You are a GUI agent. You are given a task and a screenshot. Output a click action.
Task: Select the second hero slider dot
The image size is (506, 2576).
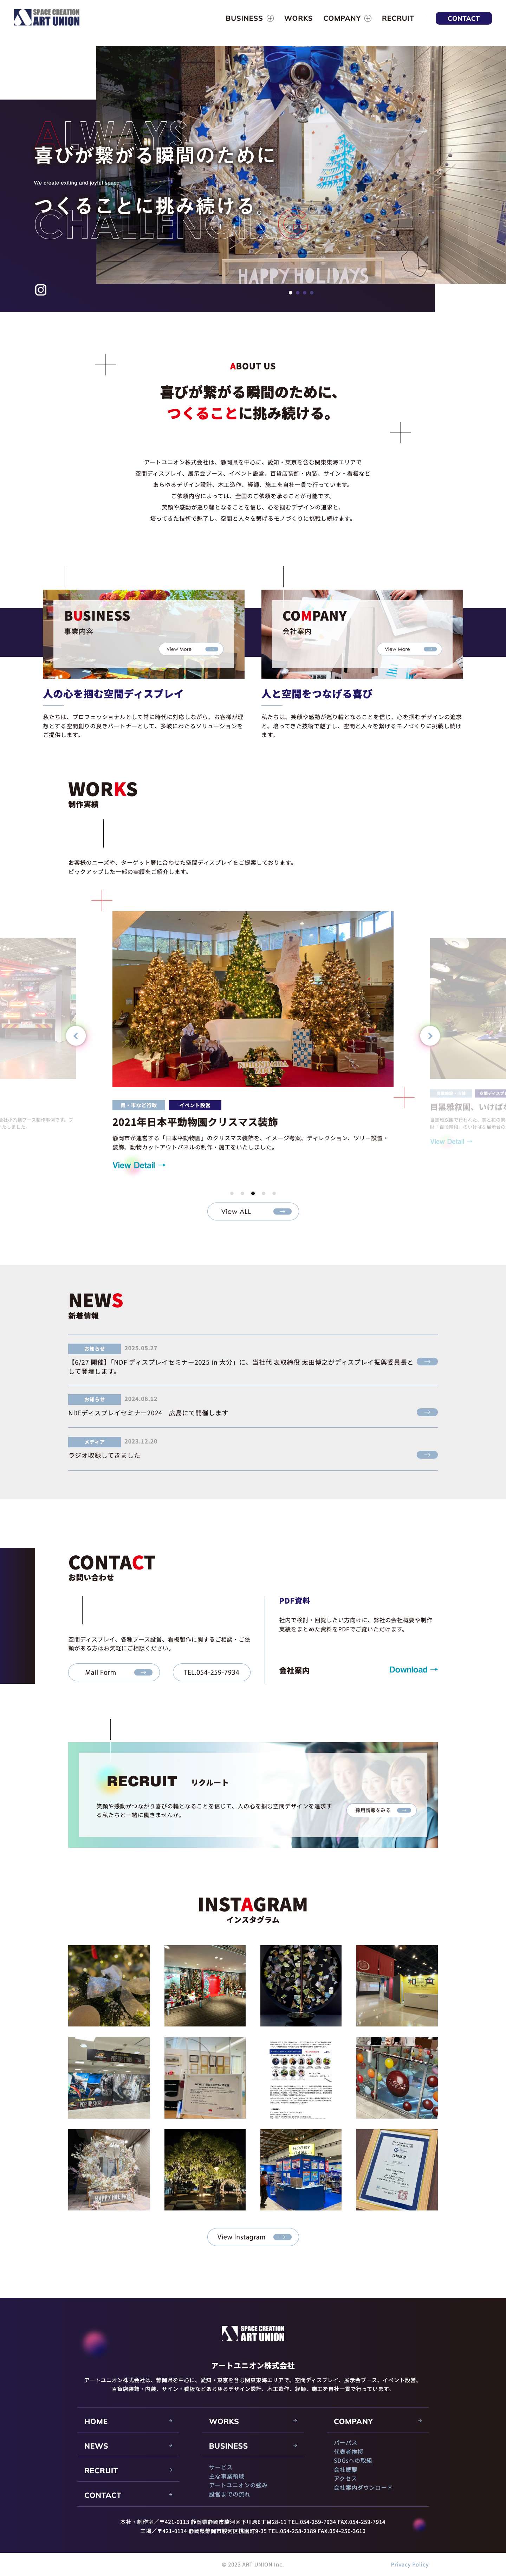[x=297, y=293]
